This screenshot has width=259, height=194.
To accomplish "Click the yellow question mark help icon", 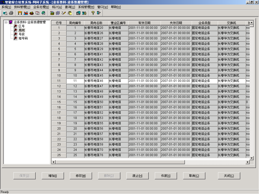I will coord(93,13).
